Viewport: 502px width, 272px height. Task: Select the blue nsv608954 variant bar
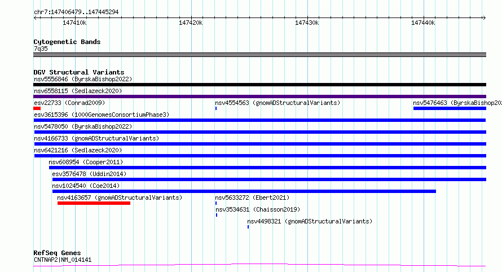pyautogui.click(x=268, y=168)
